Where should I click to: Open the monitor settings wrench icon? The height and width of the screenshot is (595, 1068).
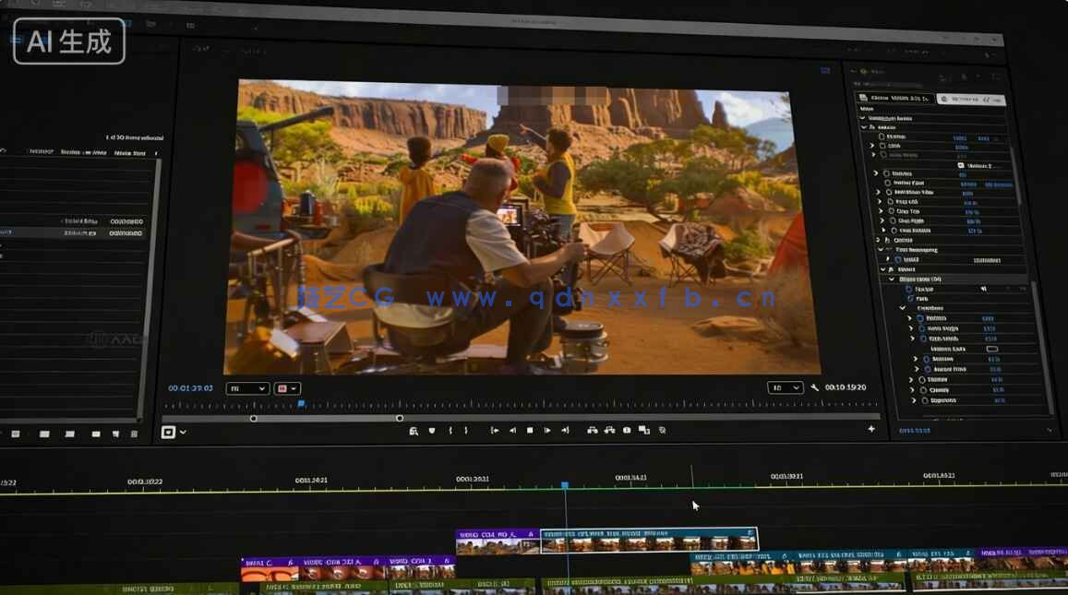coord(815,387)
